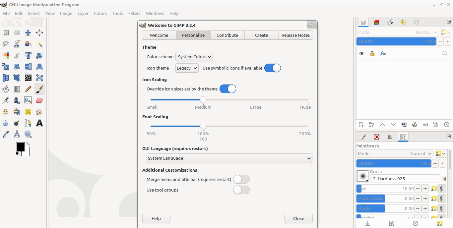Increase brush Size with plus button

(425, 189)
